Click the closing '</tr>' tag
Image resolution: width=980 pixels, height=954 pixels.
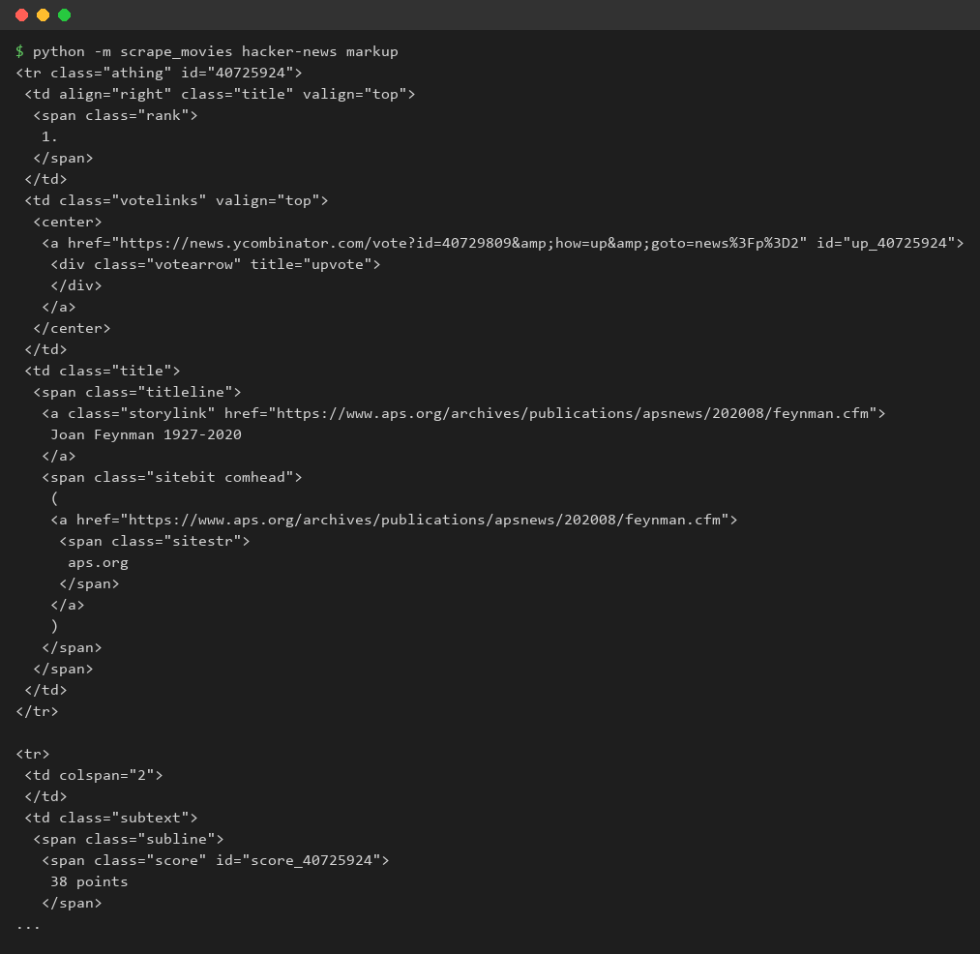[x=37, y=710]
